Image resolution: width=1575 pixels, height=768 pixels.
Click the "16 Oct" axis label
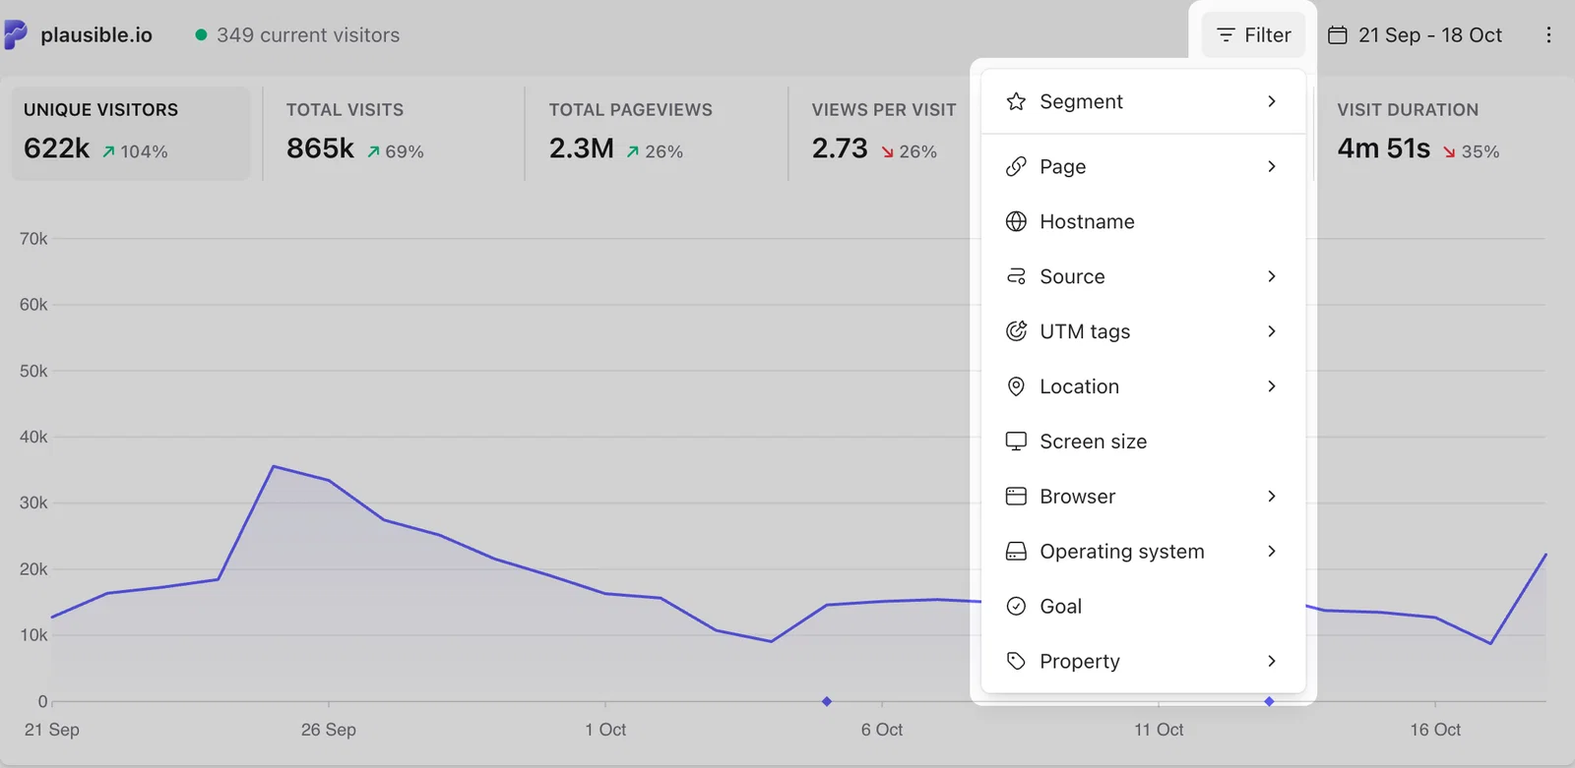click(1435, 730)
